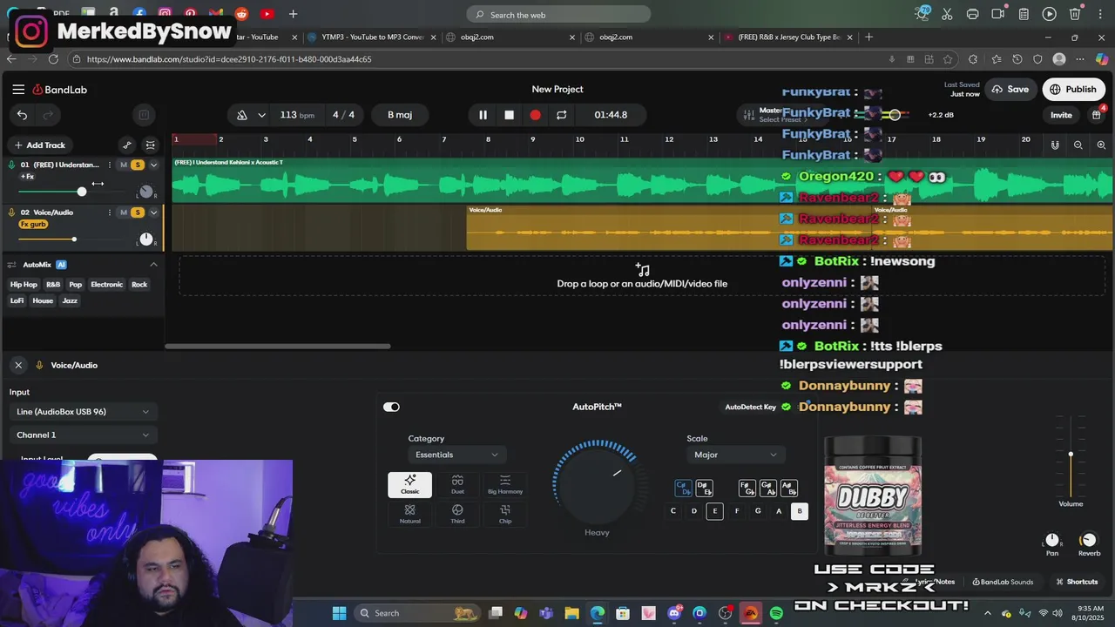Open the automation tool next to Add Track

coord(127,145)
